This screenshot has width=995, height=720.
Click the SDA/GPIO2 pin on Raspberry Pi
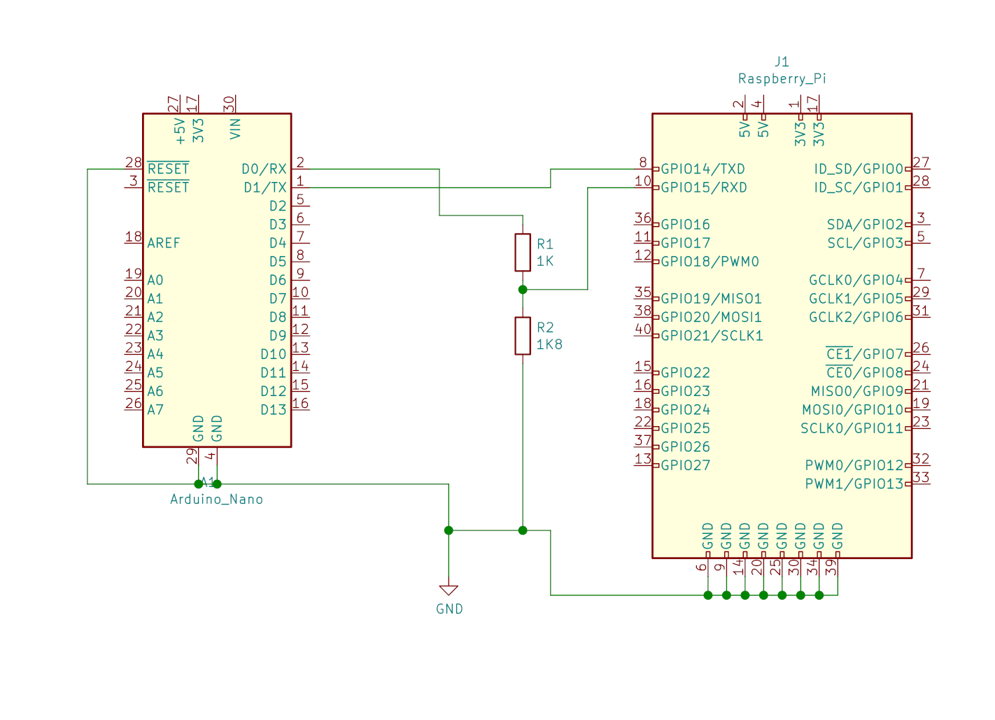point(865,225)
